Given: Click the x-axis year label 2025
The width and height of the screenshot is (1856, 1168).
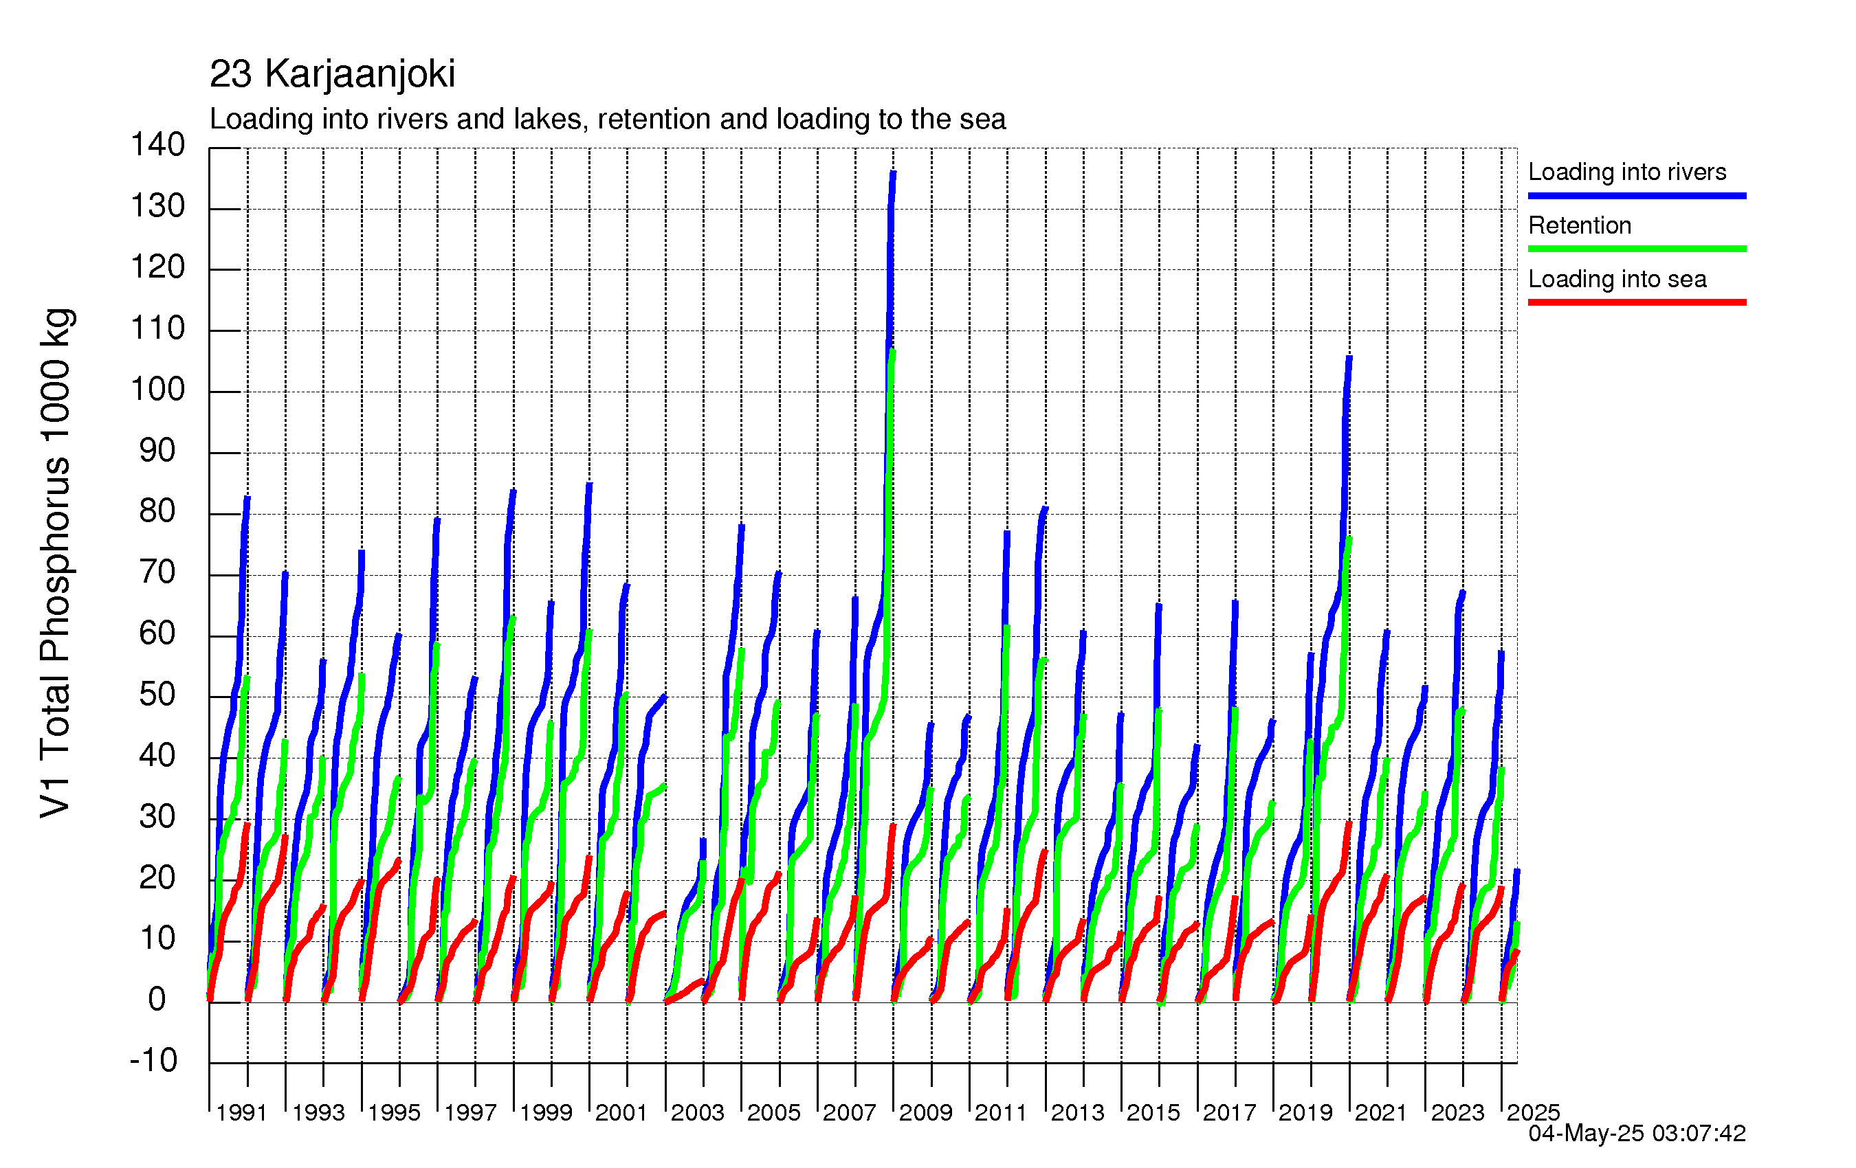Looking at the screenshot, I should coord(1533,1112).
